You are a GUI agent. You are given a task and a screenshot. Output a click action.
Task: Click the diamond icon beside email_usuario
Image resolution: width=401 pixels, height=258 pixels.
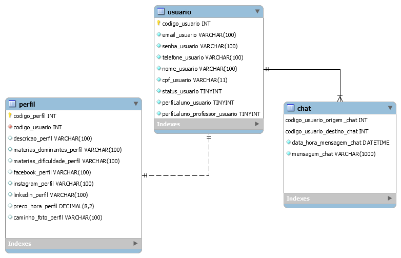click(x=159, y=35)
